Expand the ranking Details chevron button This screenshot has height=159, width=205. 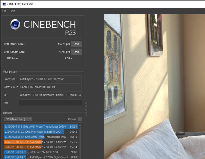(x=79, y=119)
